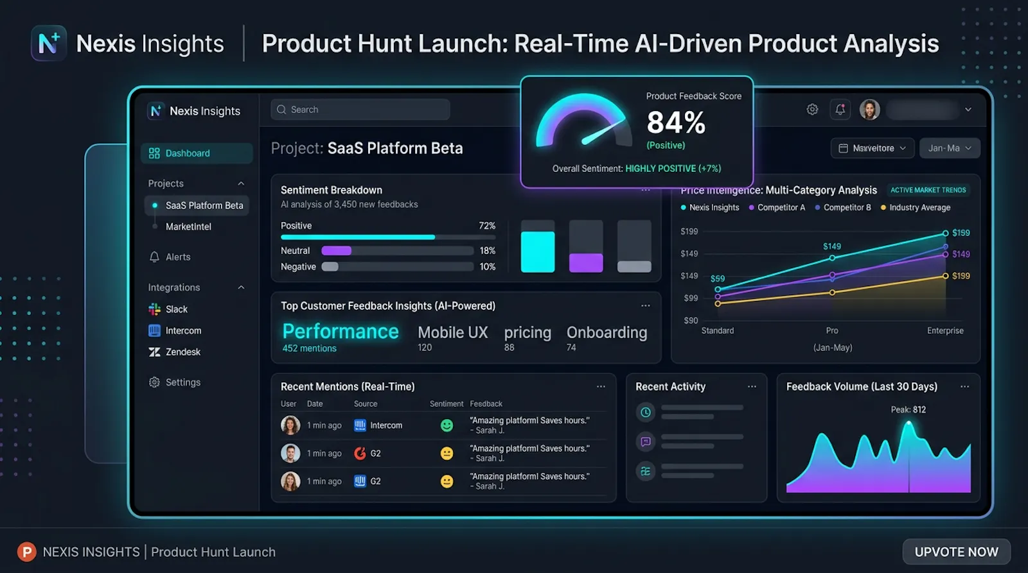
Task: Click the search magnifier icon
Action: click(281, 110)
